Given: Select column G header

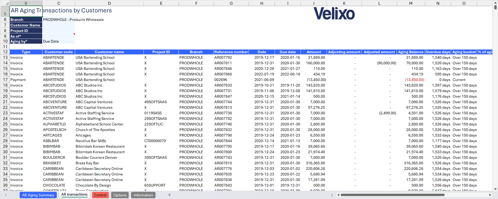Looking at the screenshot, I should pyautogui.click(x=231, y=3).
